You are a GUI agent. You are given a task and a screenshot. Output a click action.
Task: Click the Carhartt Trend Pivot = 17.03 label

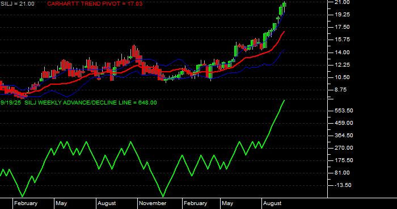95,4
